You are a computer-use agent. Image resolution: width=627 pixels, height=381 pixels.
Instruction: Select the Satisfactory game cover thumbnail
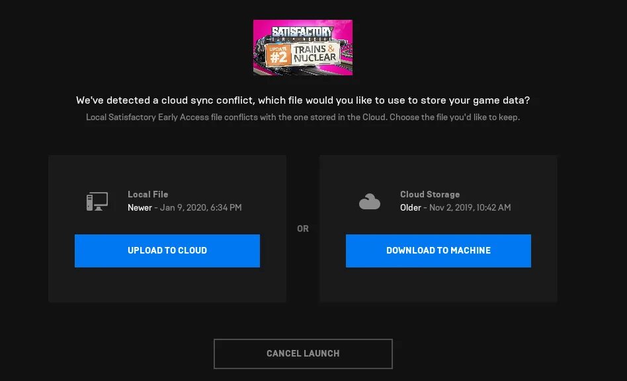coord(303,48)
